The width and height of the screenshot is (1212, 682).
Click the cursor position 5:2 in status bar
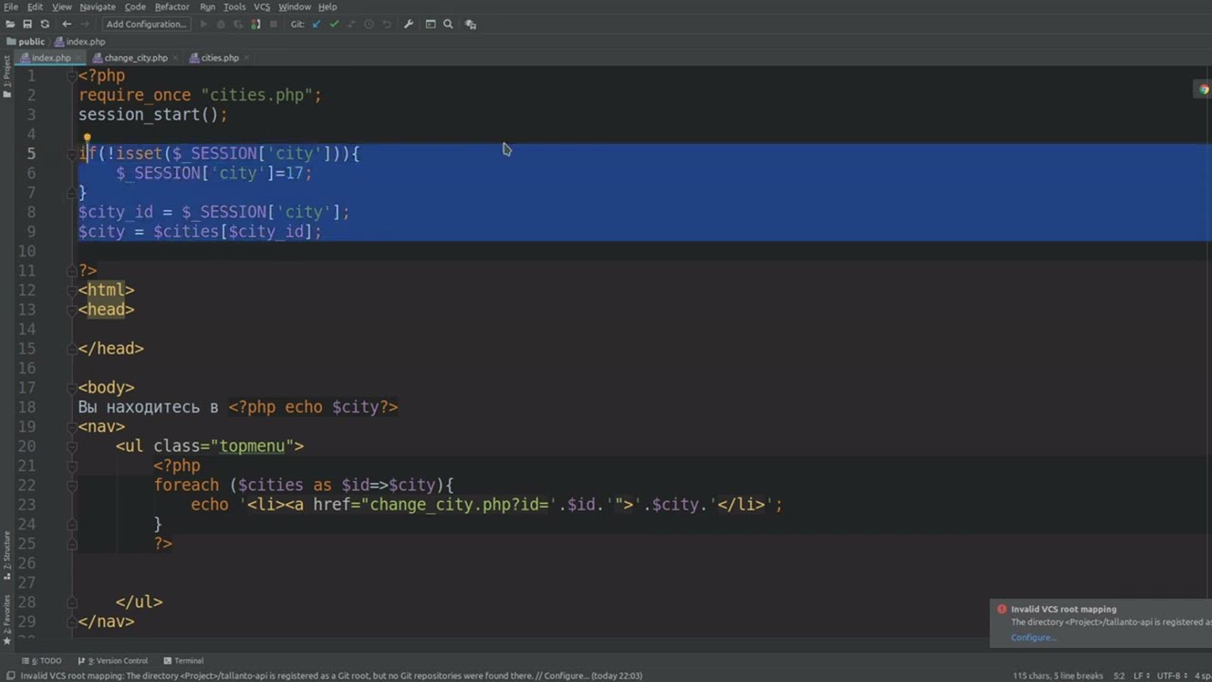1119,675
